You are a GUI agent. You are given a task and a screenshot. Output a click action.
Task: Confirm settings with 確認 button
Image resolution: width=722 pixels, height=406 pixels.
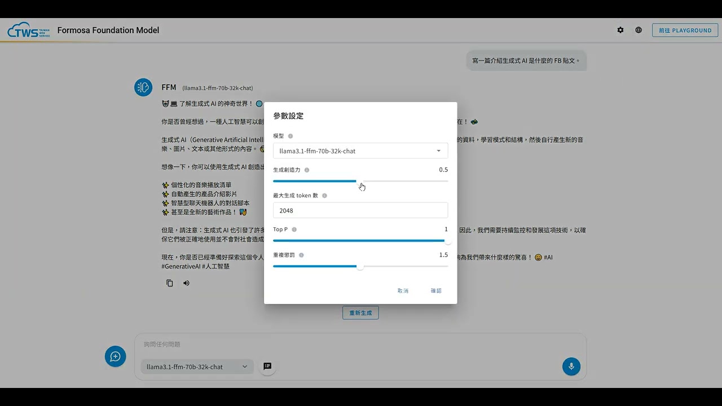tap(436, 290)
